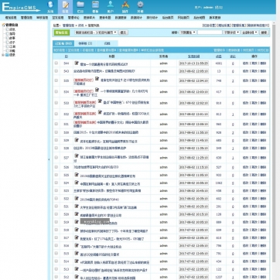Tick the checkbox for row ID 543
The image size is (280, 280).
pos(56,71)
